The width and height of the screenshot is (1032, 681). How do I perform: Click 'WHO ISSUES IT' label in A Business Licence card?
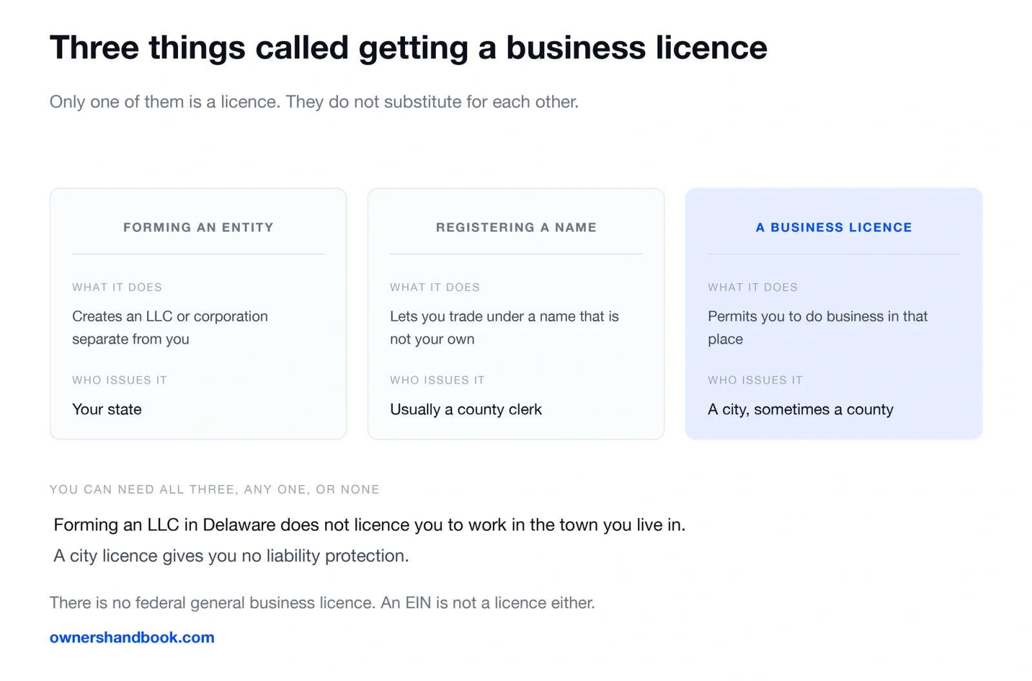pos(755,380)
